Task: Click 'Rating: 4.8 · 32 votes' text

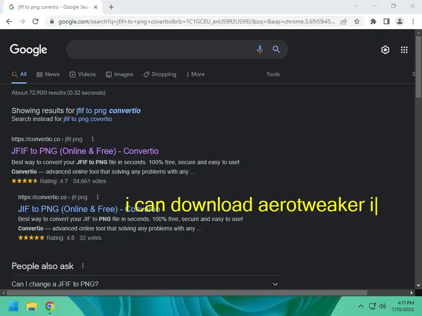Action: click(x=74, y=238)
